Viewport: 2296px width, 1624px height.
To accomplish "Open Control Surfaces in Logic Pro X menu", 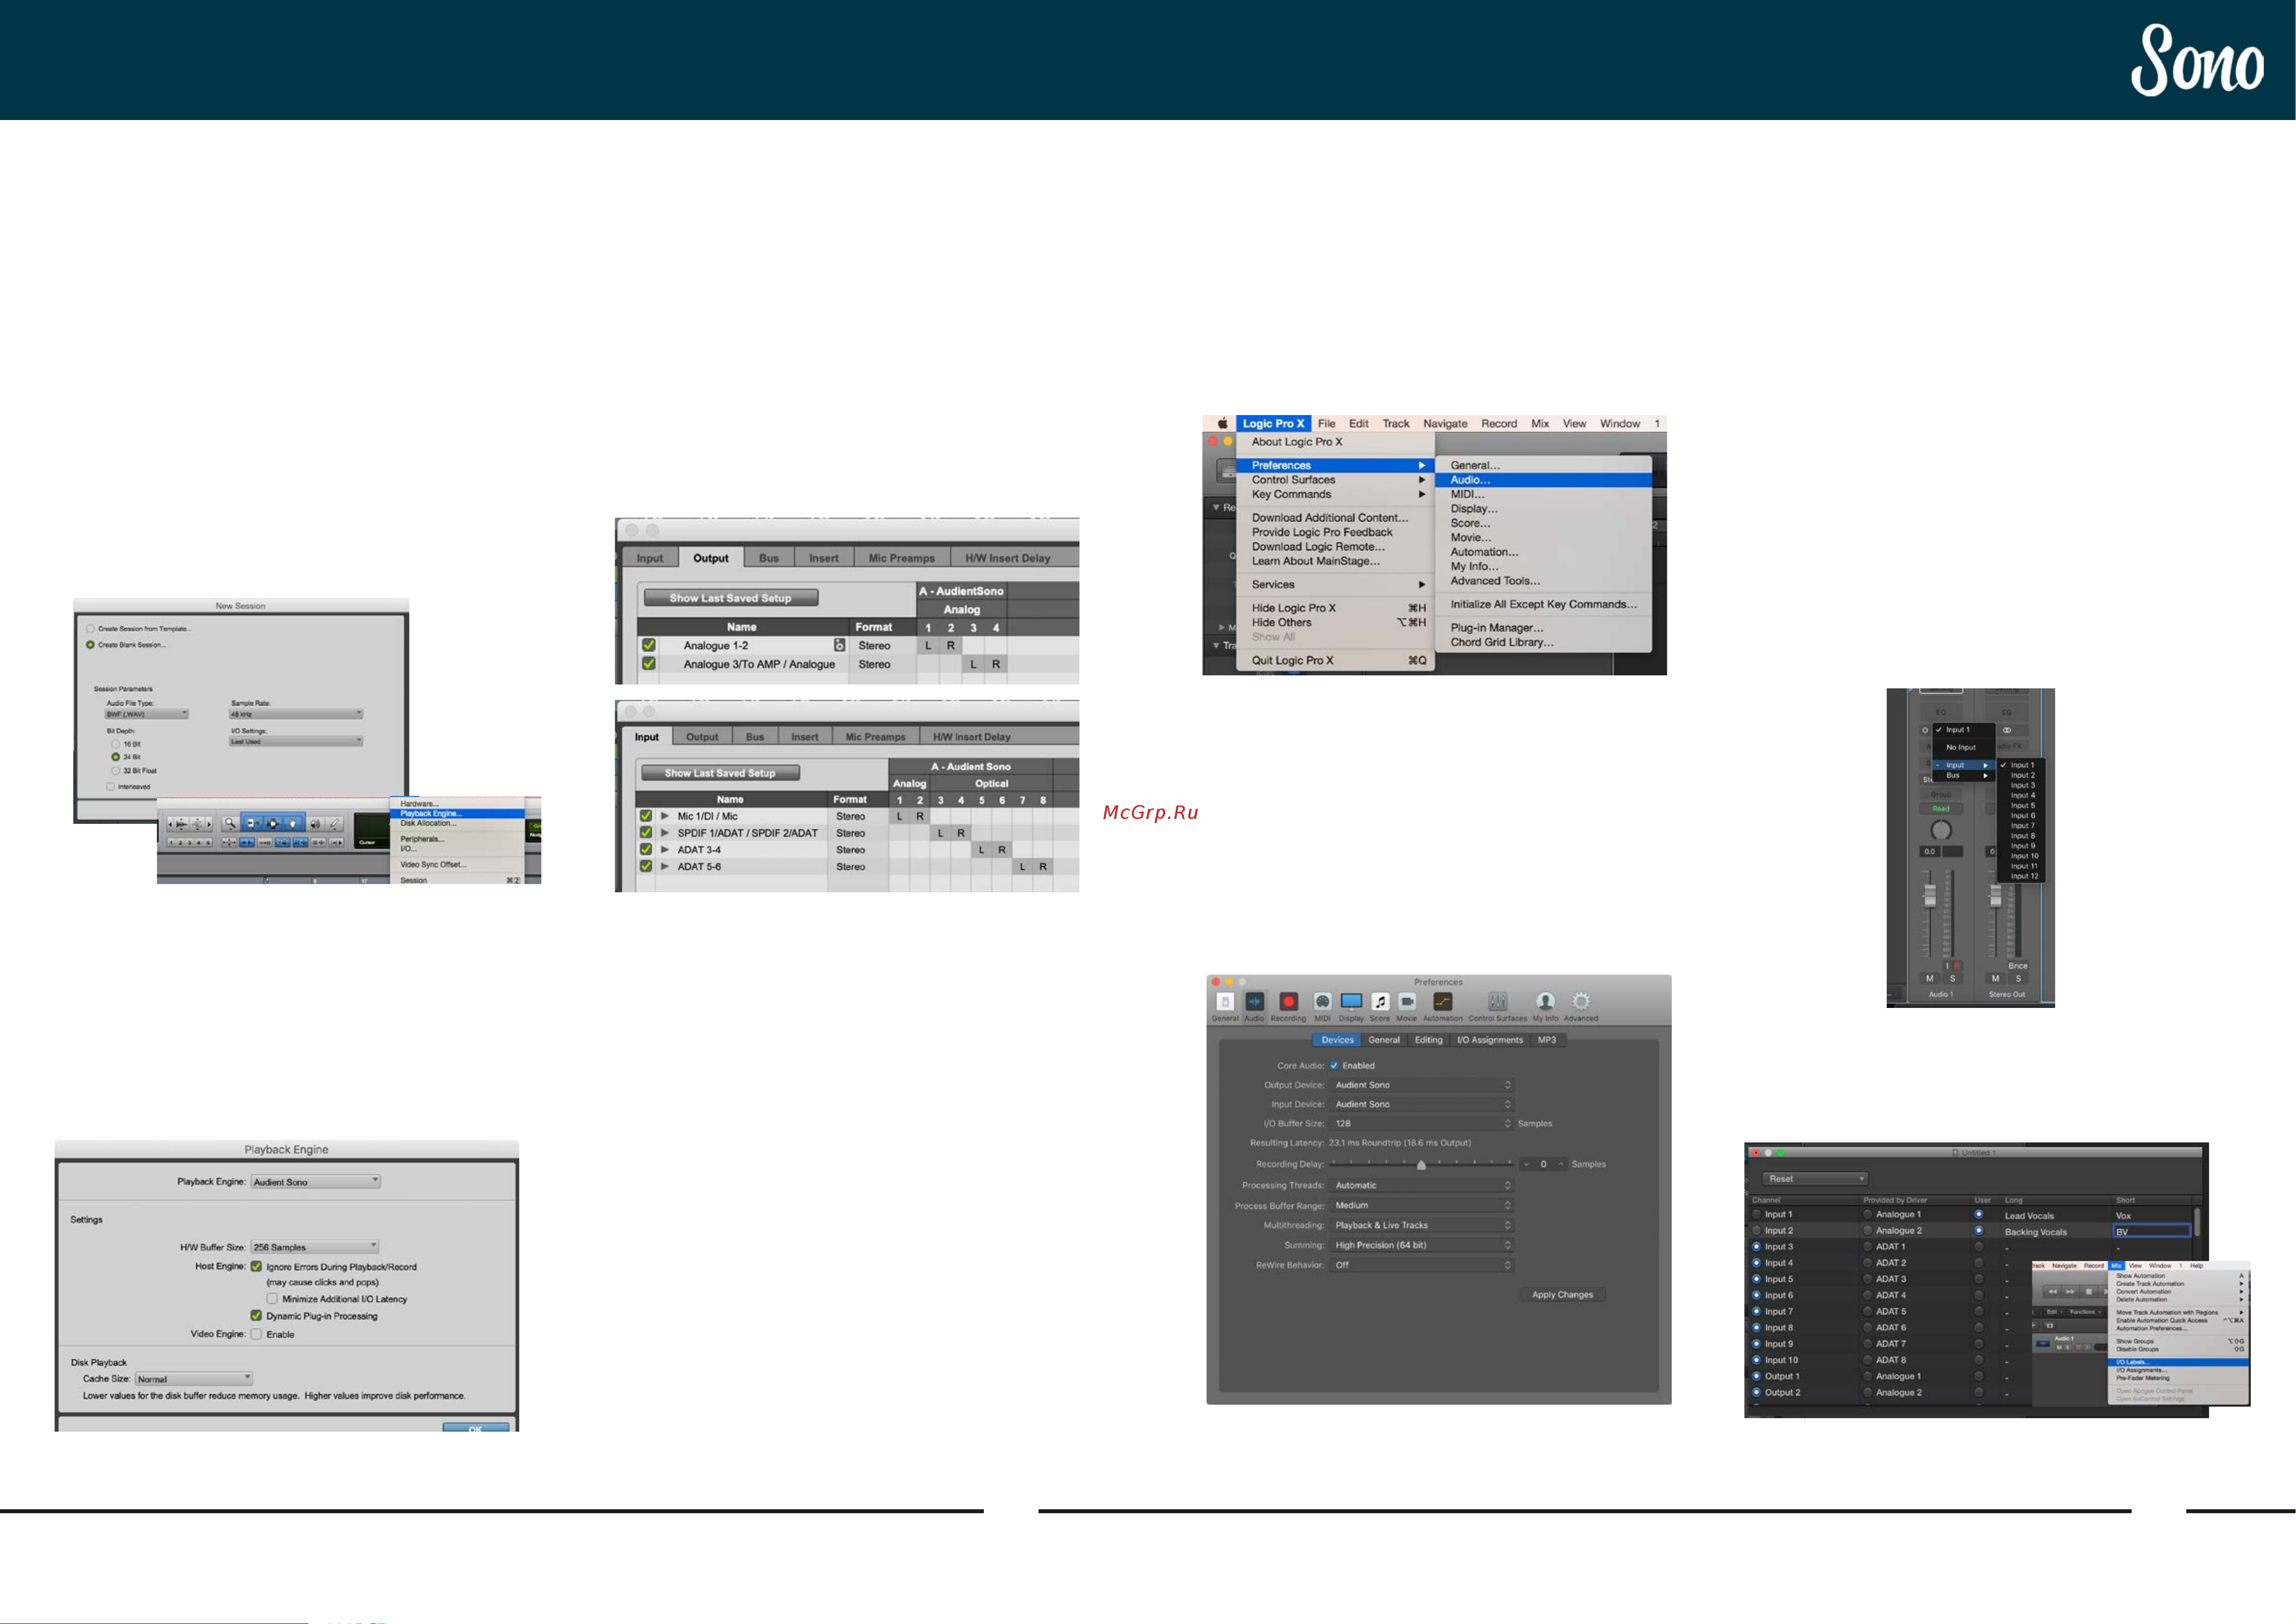I will [x=1335, y=480].
